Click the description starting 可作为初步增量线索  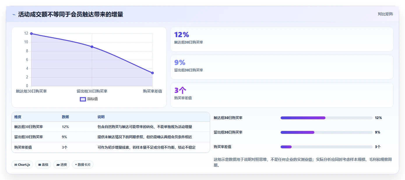pos(147,147)
